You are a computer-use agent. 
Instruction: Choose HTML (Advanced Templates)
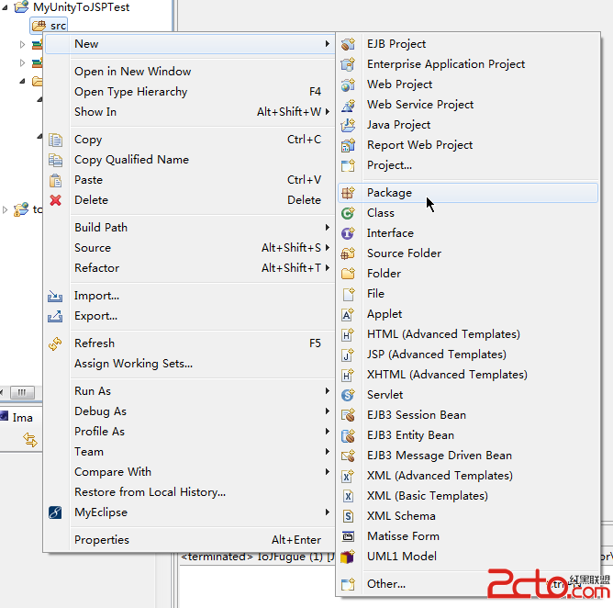(x=468, y=334)
